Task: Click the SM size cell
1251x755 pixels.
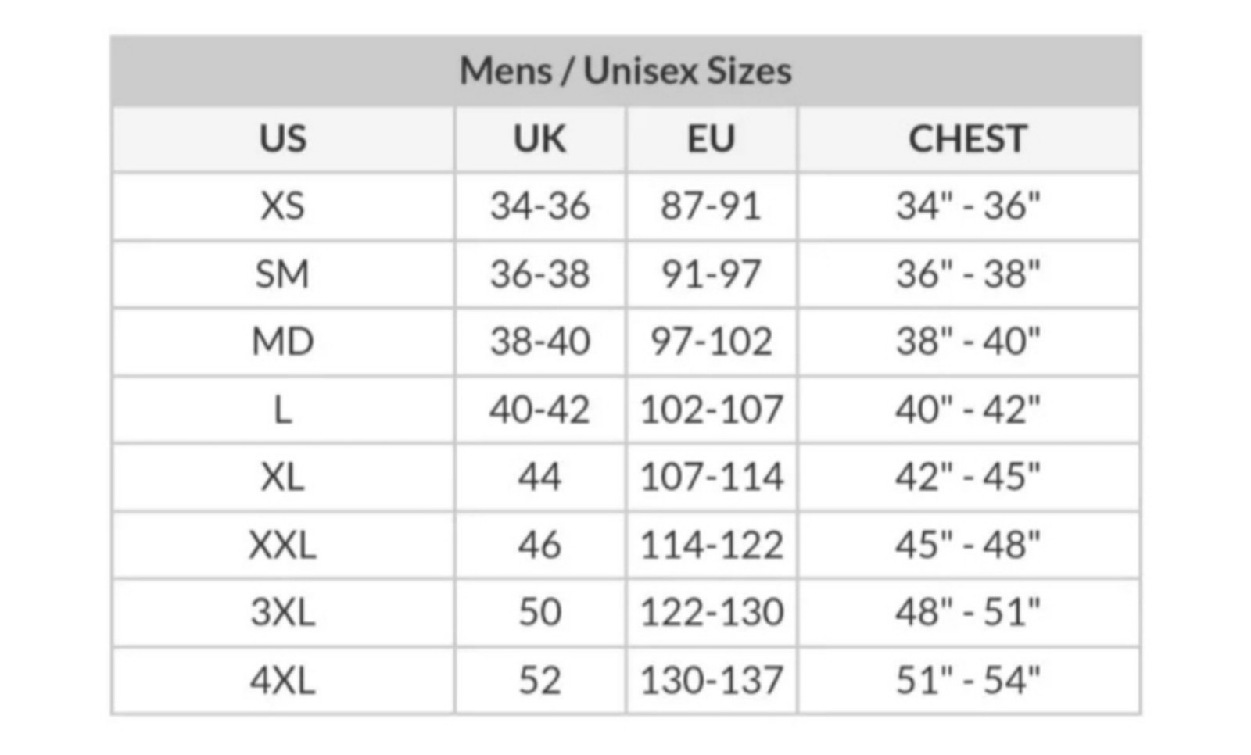Action: [283, 274]
